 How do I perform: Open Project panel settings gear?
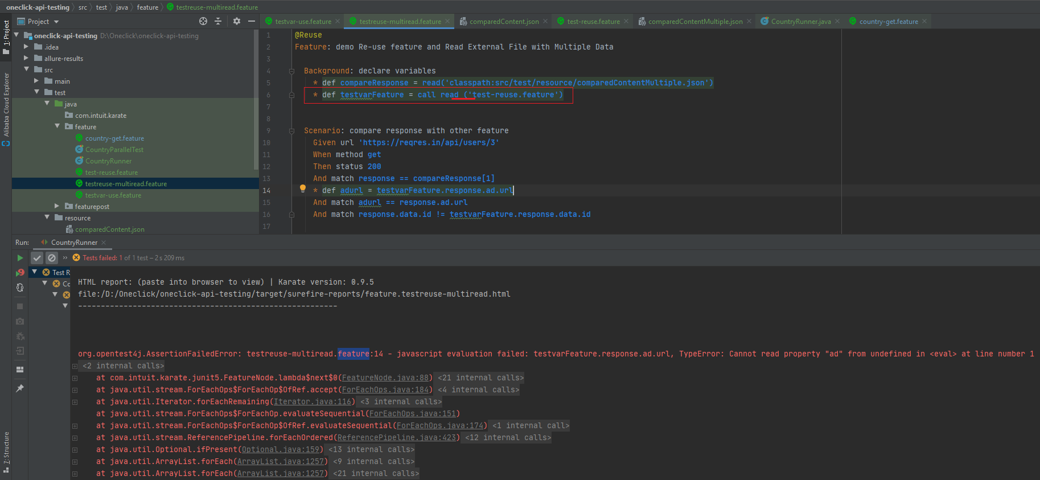click(237, 21)
